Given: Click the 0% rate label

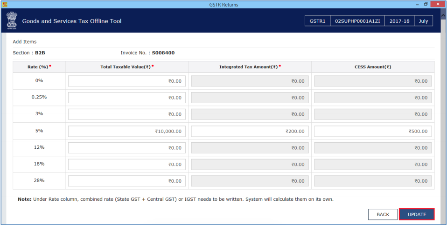Looking at the screenshot, I should [x=39, y=80].
